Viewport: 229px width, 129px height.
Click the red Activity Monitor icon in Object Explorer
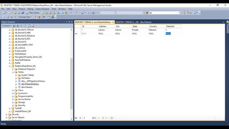pyautogui.click(x=33, y=26)
